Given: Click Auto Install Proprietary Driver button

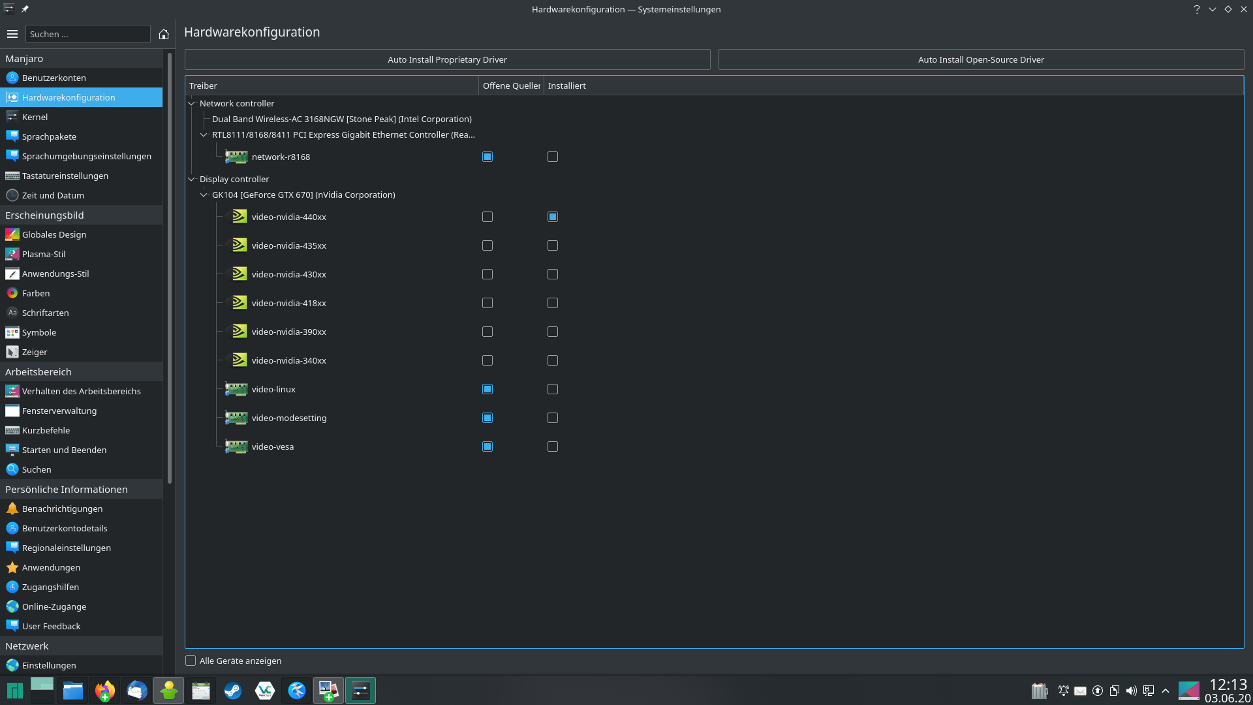Looking at the screenshot, I should point(447,59).
